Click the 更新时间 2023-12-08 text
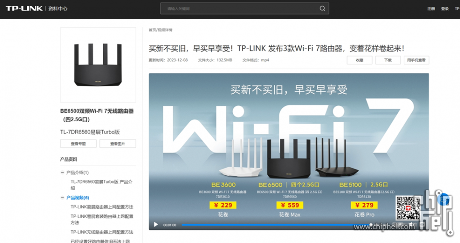The width and height of the screenshot is (460, 243). (168, 60)
